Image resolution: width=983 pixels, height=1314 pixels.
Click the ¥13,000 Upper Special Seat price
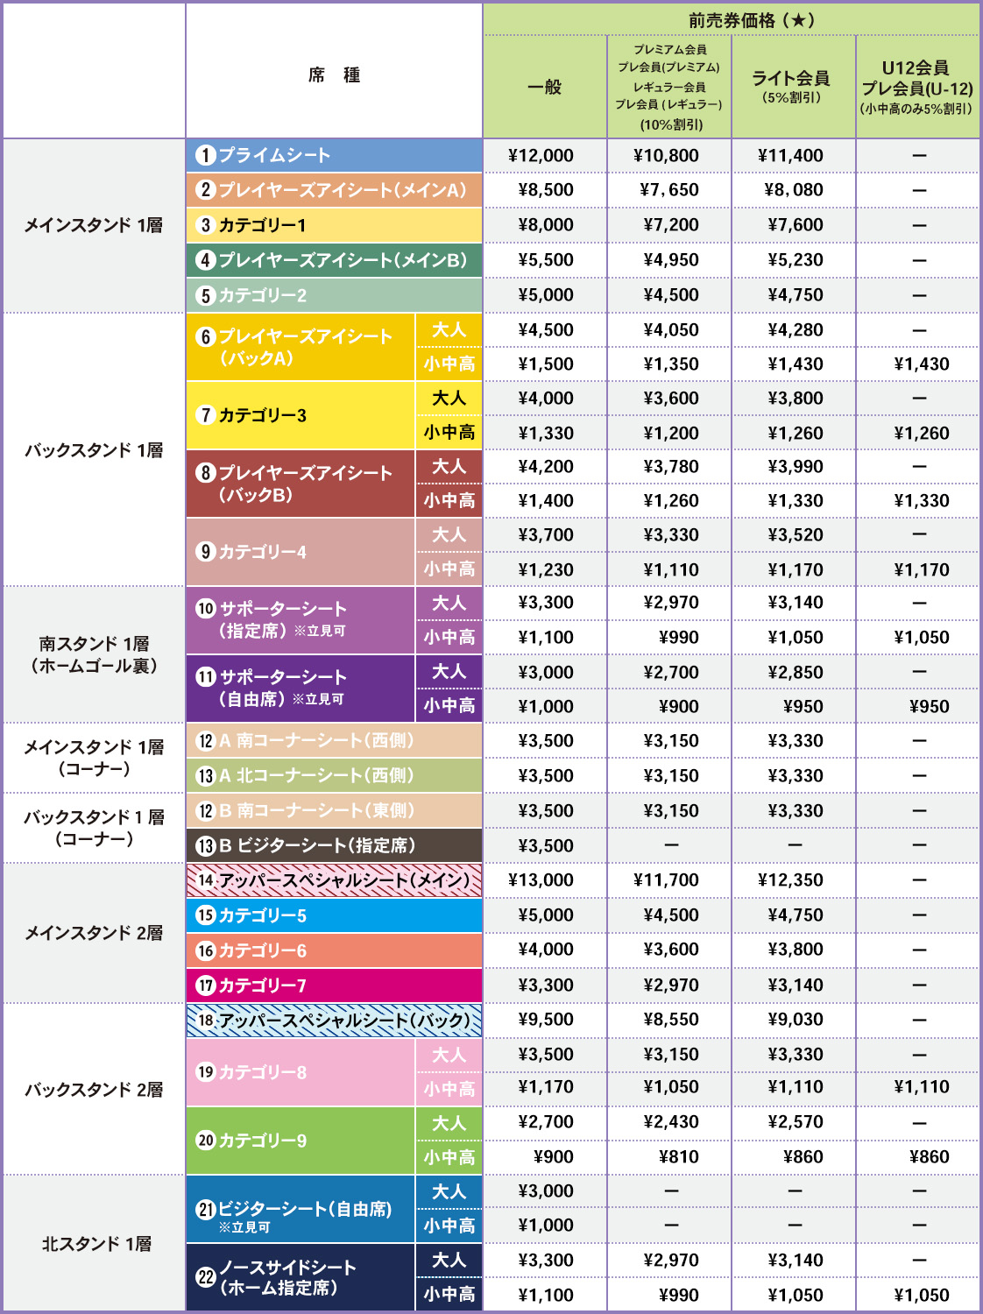coord(541,880)
